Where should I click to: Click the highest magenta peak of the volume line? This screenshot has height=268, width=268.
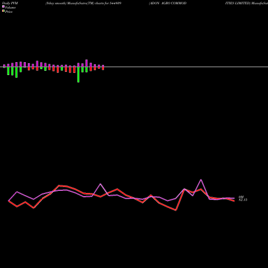coord(201,180)
